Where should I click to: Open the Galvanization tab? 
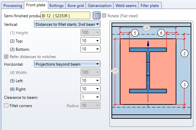coord(99,6)
